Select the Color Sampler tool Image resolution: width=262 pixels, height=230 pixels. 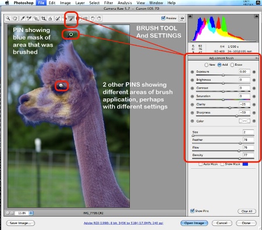pyautogui.click(x=29, y=18)
